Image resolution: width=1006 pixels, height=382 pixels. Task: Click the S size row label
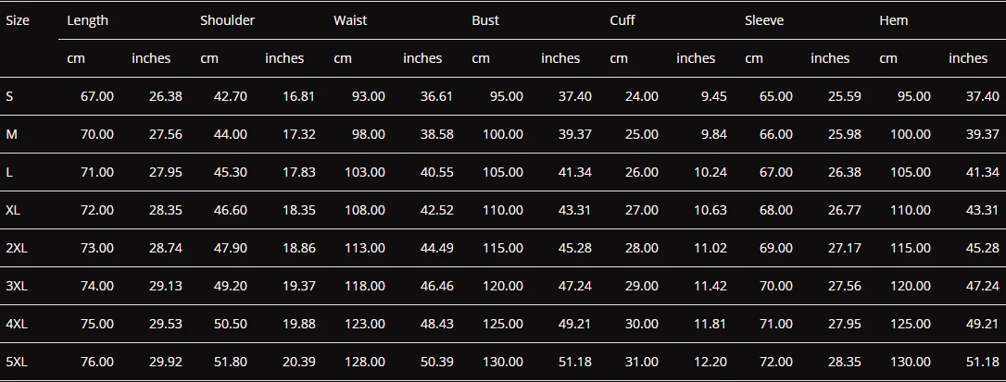coord(9,97)
